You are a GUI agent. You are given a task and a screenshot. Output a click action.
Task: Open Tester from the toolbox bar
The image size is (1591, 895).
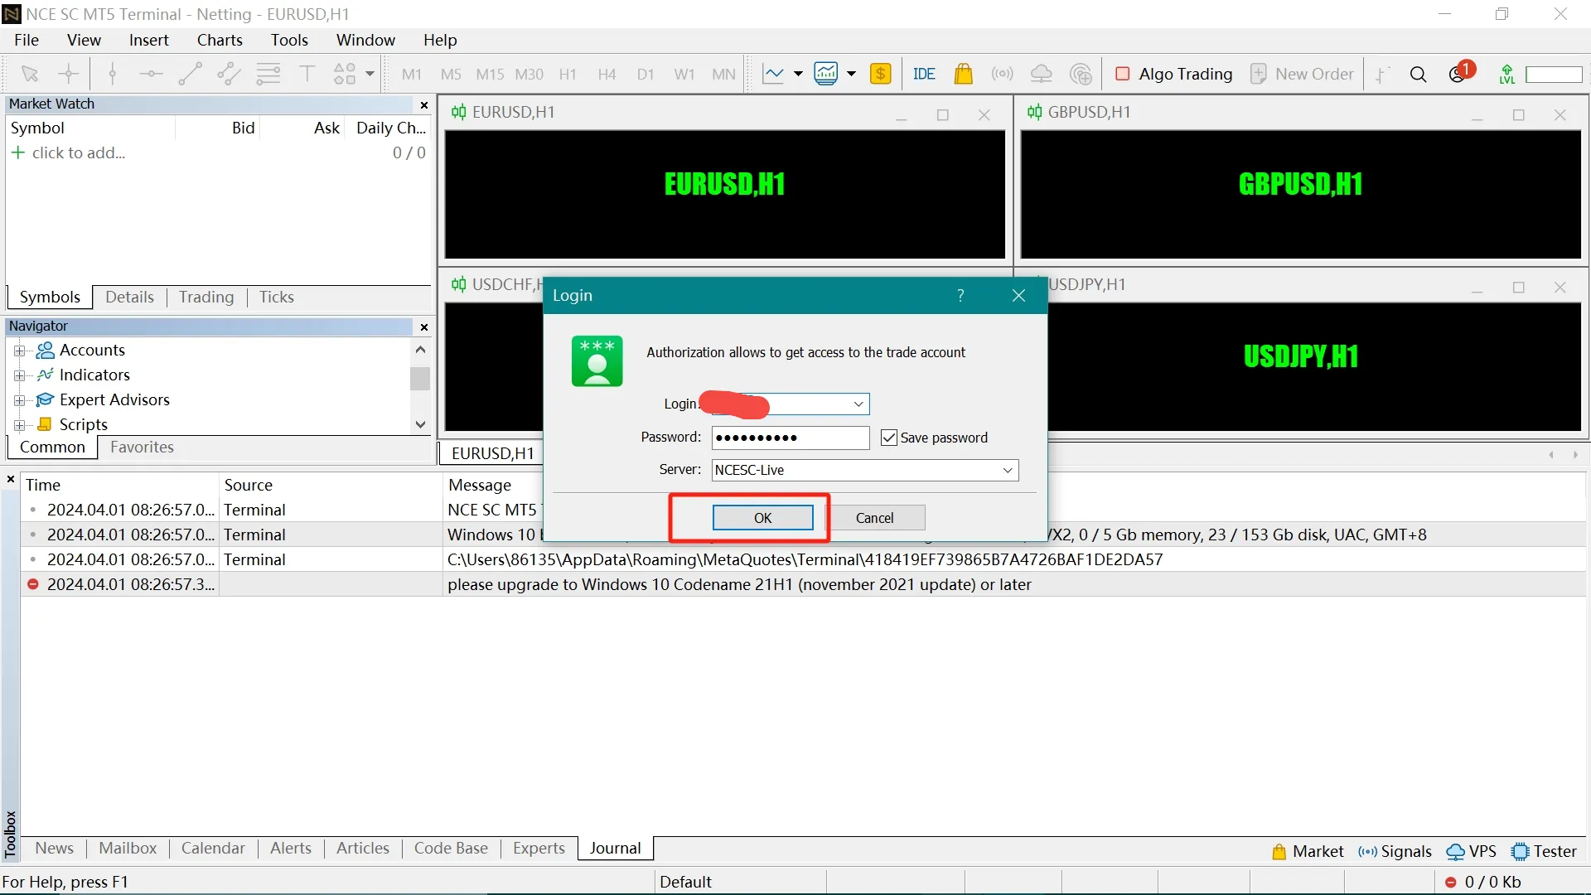tap(1545, 852)
